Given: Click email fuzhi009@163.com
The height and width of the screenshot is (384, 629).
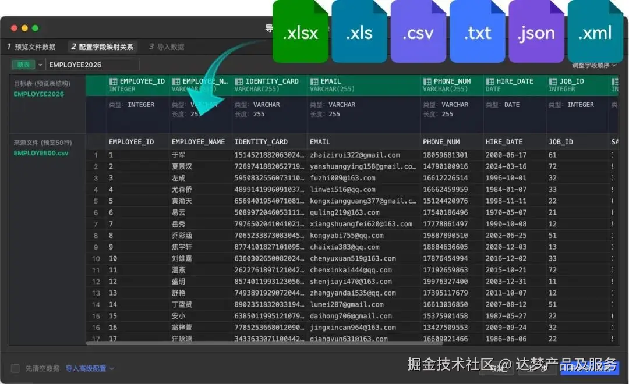Looking at the screenshot, I should tap(342, 178).
